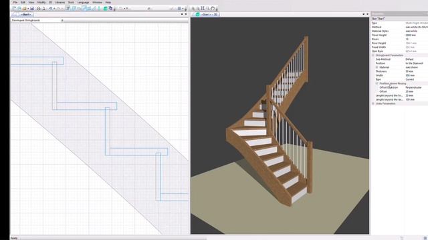This screenshot has height=240, width=428.
Task: Select the Stair "Stair1" header row
Action: click(400, 19)
